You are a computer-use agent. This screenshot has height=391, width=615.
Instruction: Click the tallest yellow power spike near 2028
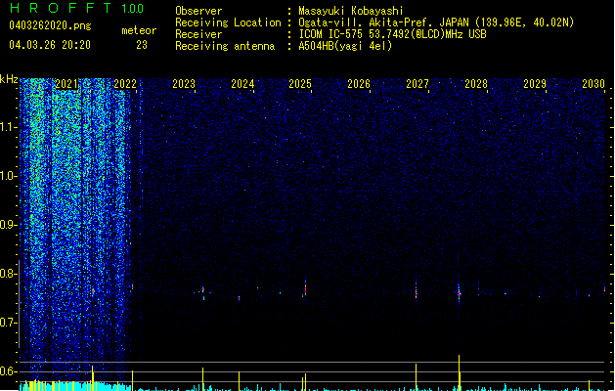[x=459, y=372]
